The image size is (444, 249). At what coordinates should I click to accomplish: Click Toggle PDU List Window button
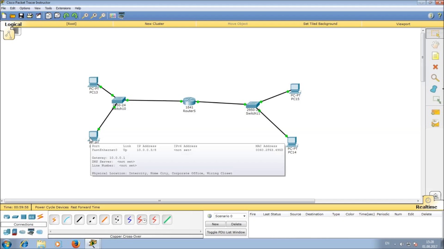click(226, 232)
